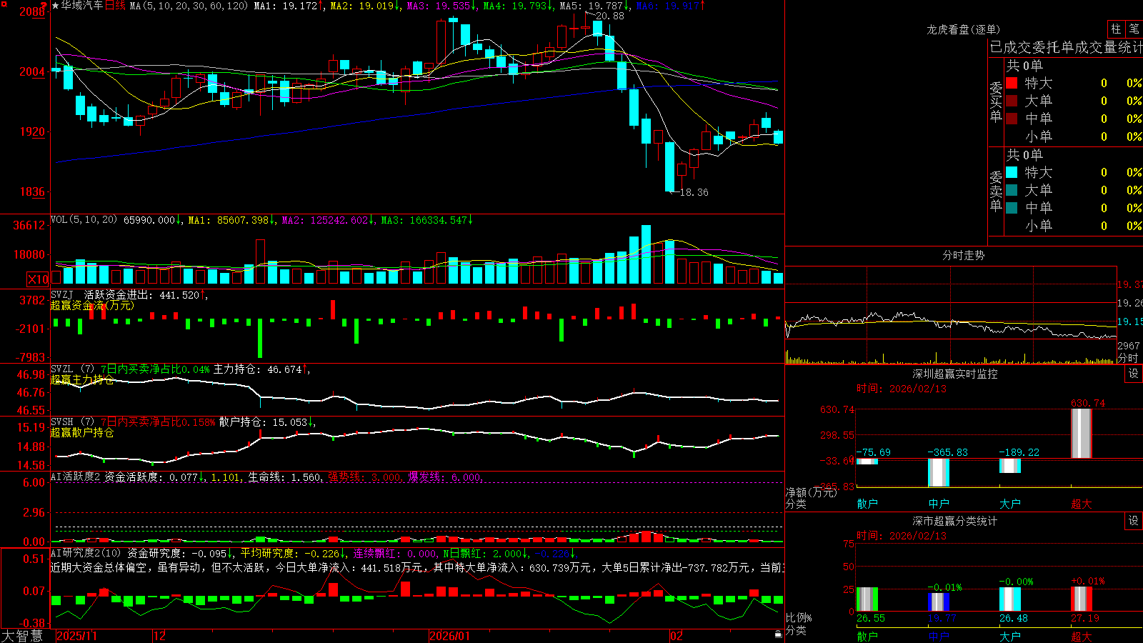Screen dimensions: 1143x643
Task: Click the 散户 ratio bar labeled 26.55
Action: pos(867,599)
